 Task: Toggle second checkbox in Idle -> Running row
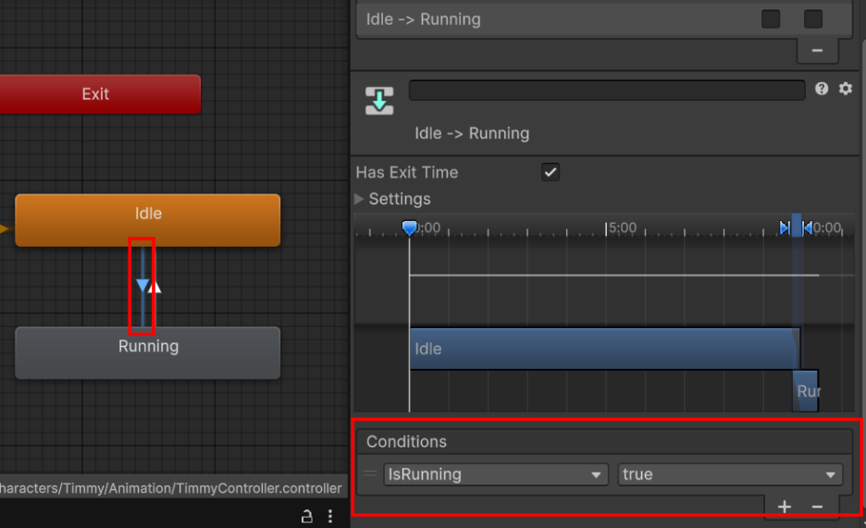(813, 18)
